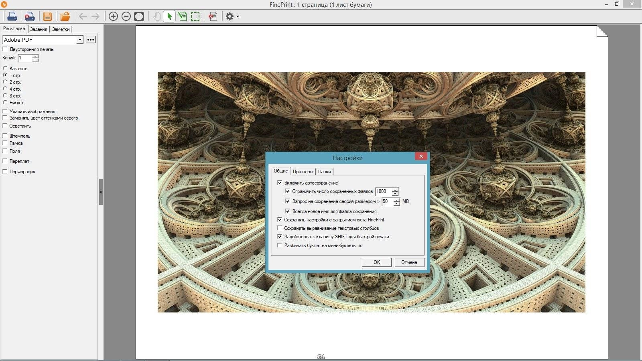Save the job with the floppy disk icon
This screenshot has height=361, width=642.
(47, 16)
